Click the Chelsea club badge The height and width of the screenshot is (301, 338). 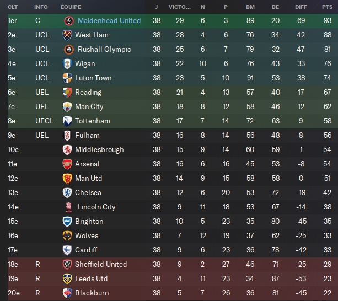(x=67, y=192)
